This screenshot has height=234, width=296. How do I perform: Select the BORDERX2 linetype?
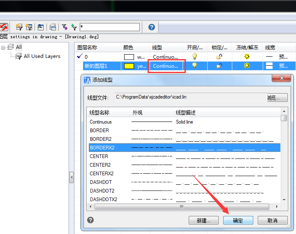[185, 148]
